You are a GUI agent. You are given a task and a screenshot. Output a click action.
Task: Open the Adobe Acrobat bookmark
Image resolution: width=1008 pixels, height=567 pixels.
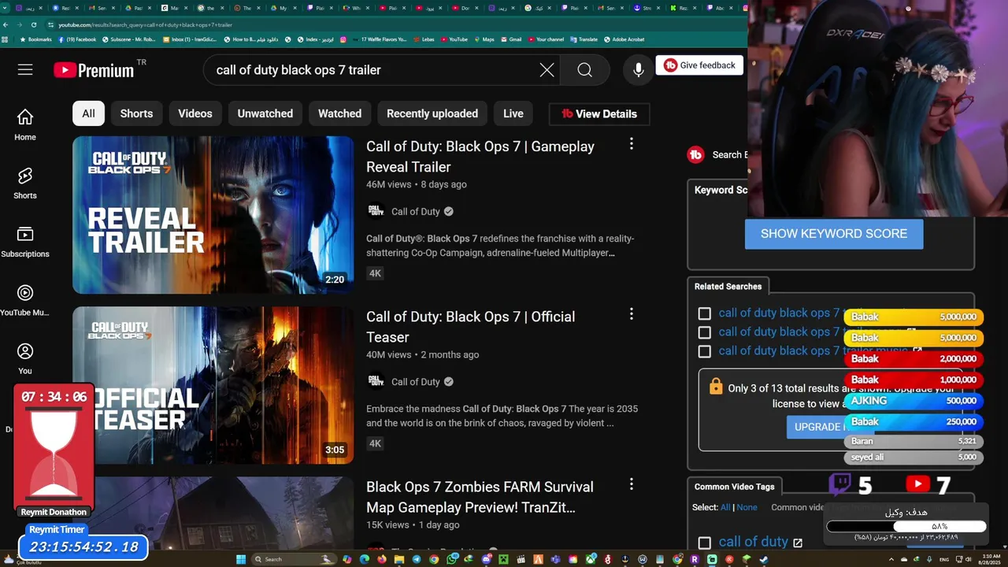[x=624, y=39]
